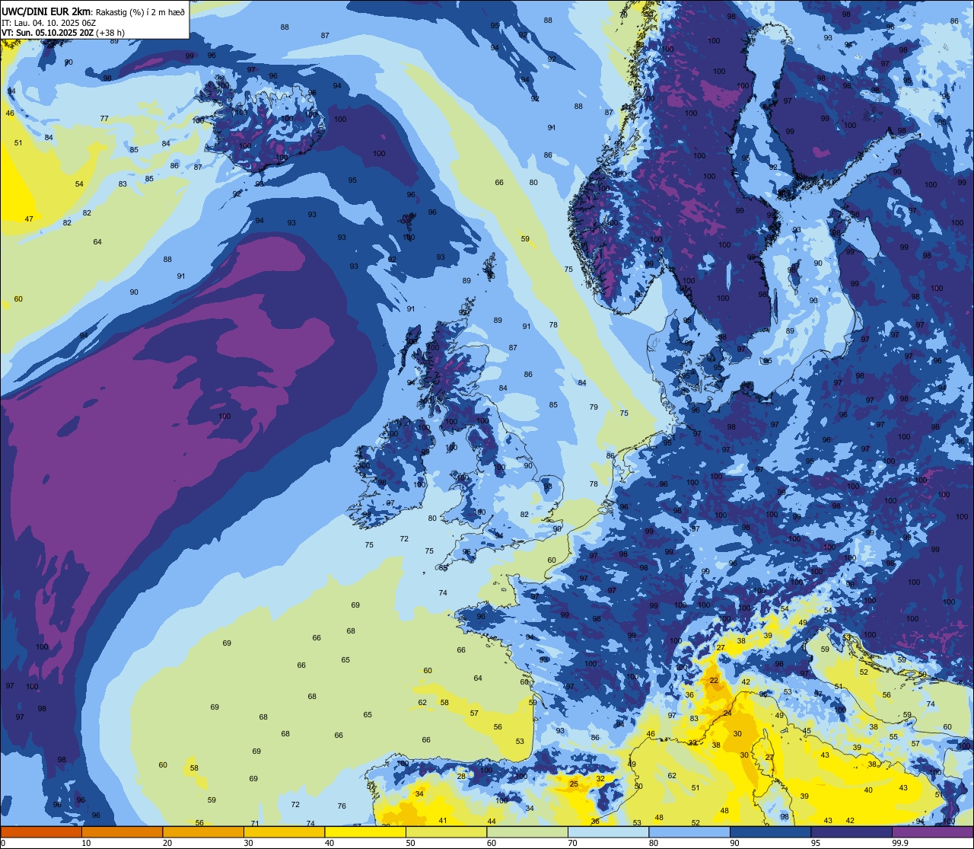
Task: Click the "Rakastig (%) í 2 m hæð" label
Action: [x=138, y=11]
